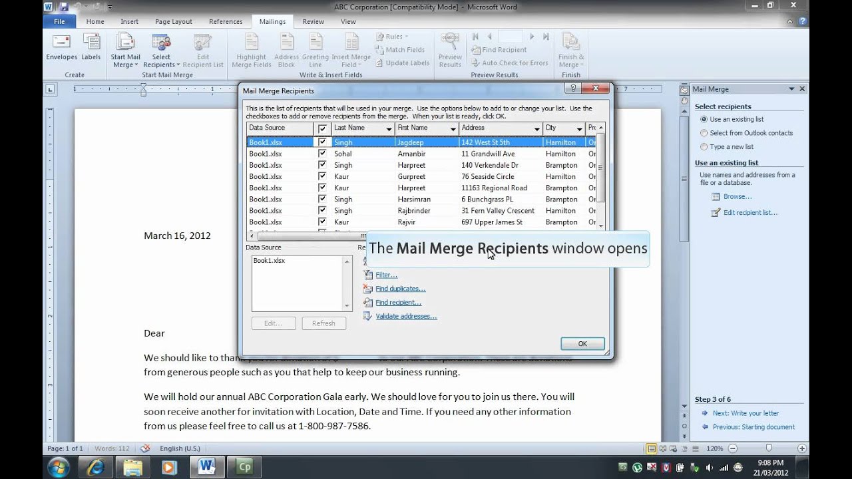The width and height of the screenshot is (852, 479).
Task: Click Edit Recipient List in the ribbon
Action: tap(202, 50)
